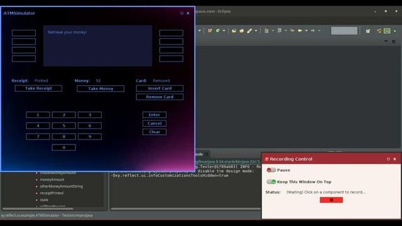Click the outline panel horizontal scrollbar
The image size is (402, 226).
click(38, 209)
